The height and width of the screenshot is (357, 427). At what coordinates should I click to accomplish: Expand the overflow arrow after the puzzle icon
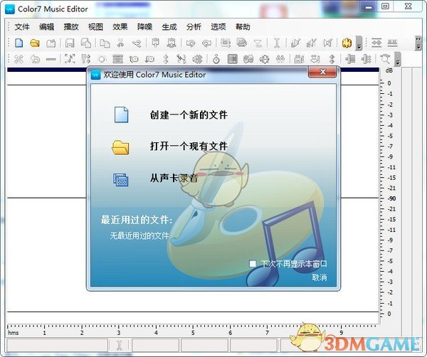coord(359,44)
